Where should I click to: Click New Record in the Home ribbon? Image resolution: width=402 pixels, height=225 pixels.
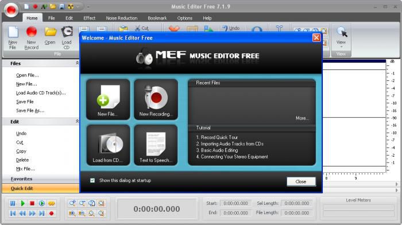[x=32, y=38]
